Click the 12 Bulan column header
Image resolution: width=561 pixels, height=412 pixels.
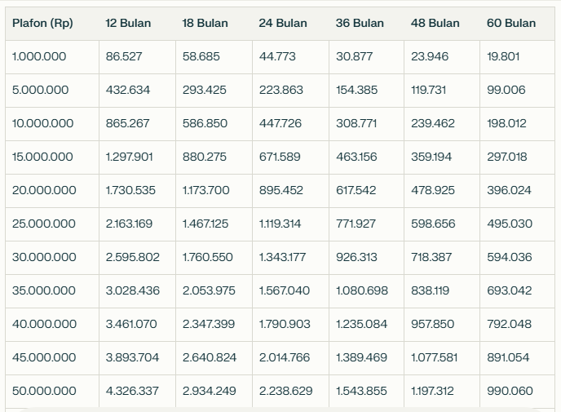(x=128, y=23)
